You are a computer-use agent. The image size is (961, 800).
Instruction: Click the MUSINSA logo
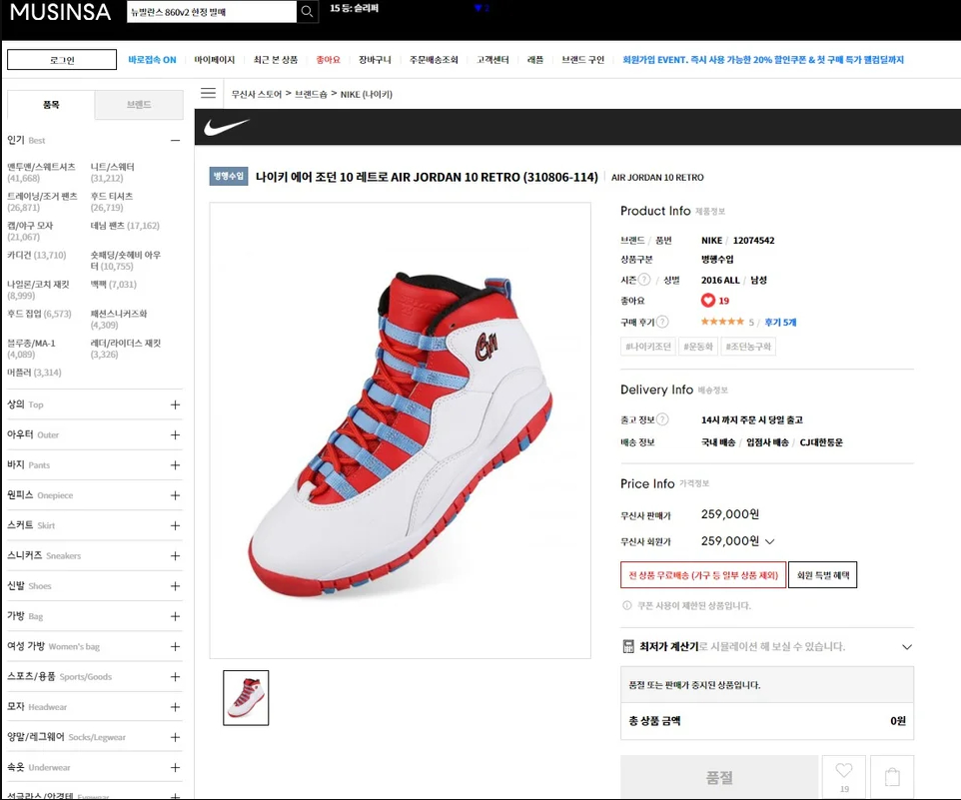tap(60, 12)
